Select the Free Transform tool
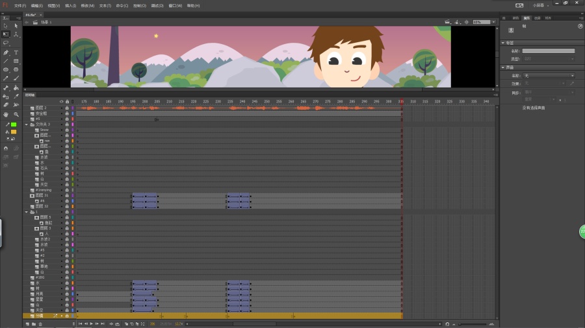The image size is (585, 328). [x=6, y=34]
